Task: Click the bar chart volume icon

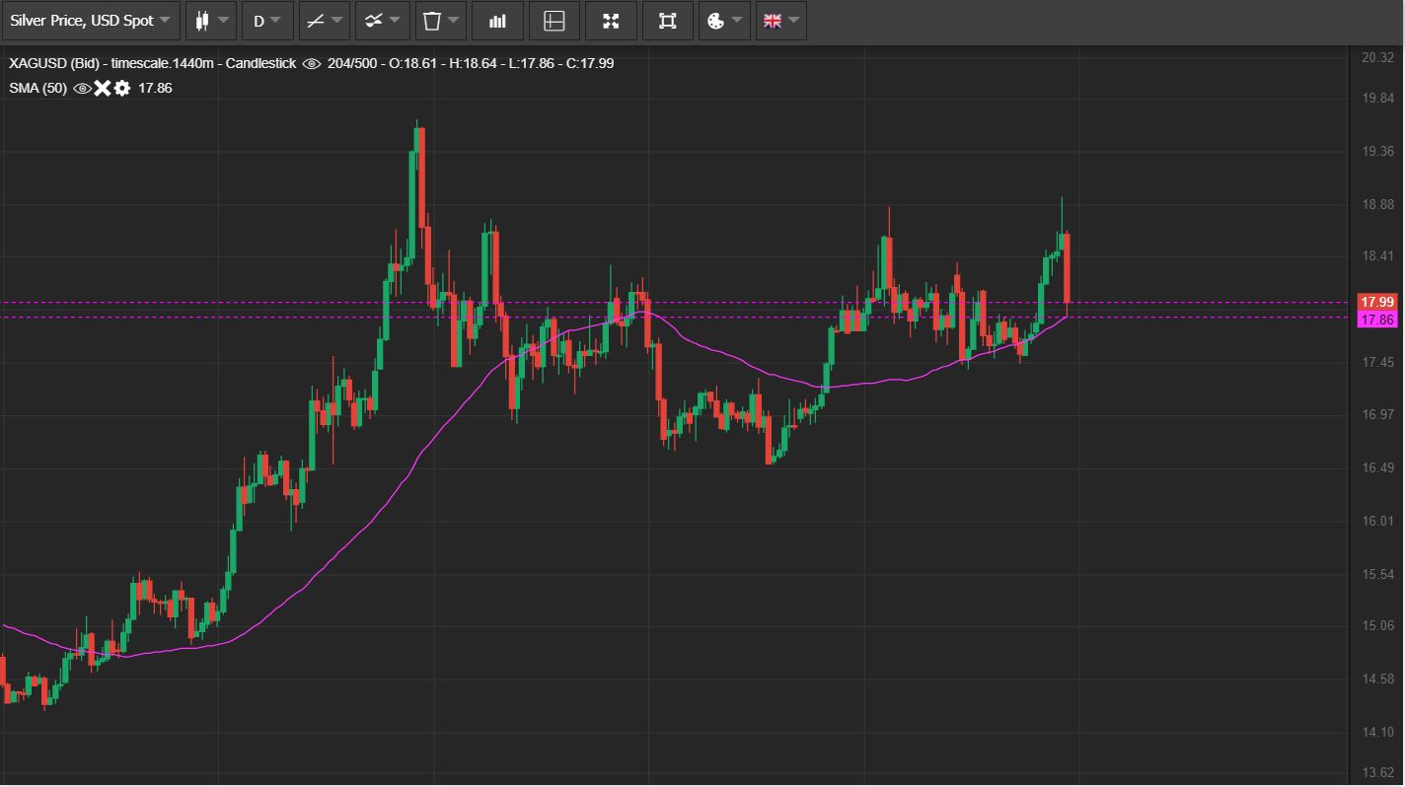Action: pos(497,21)
